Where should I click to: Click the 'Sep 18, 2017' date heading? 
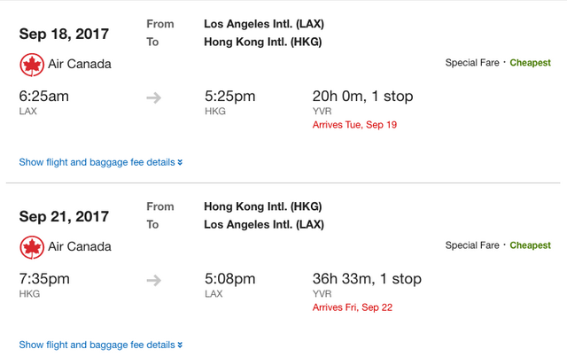tap(64, 35)
